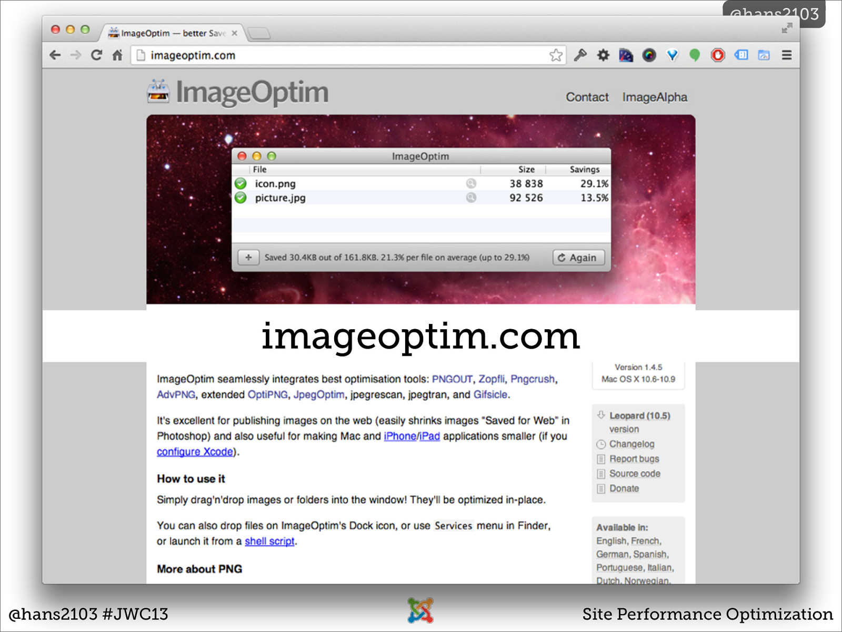This screenshot has height=632, width=842.
Task: Open the browser home page icon
Action: pyautogui.click(x=117, y=55)
